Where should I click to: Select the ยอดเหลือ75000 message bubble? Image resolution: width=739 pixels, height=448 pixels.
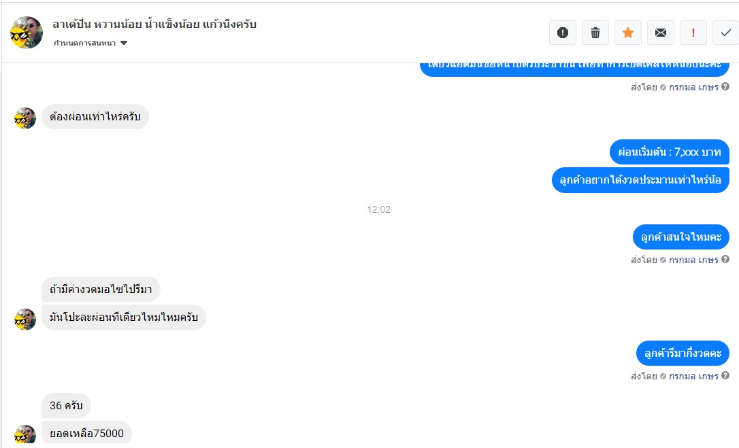point(86,433)
